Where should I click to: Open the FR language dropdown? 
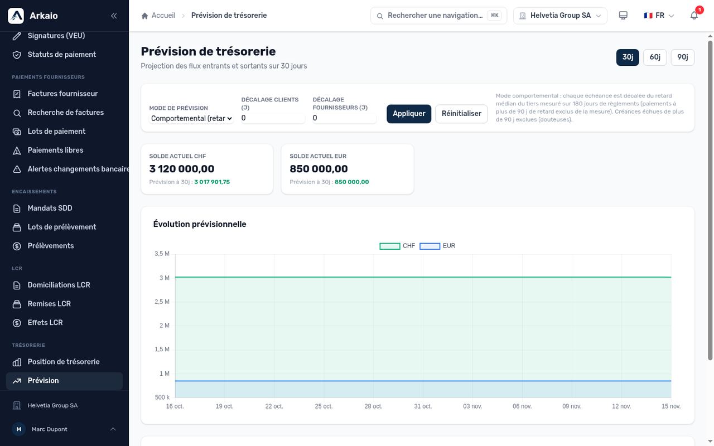(659, 16)
